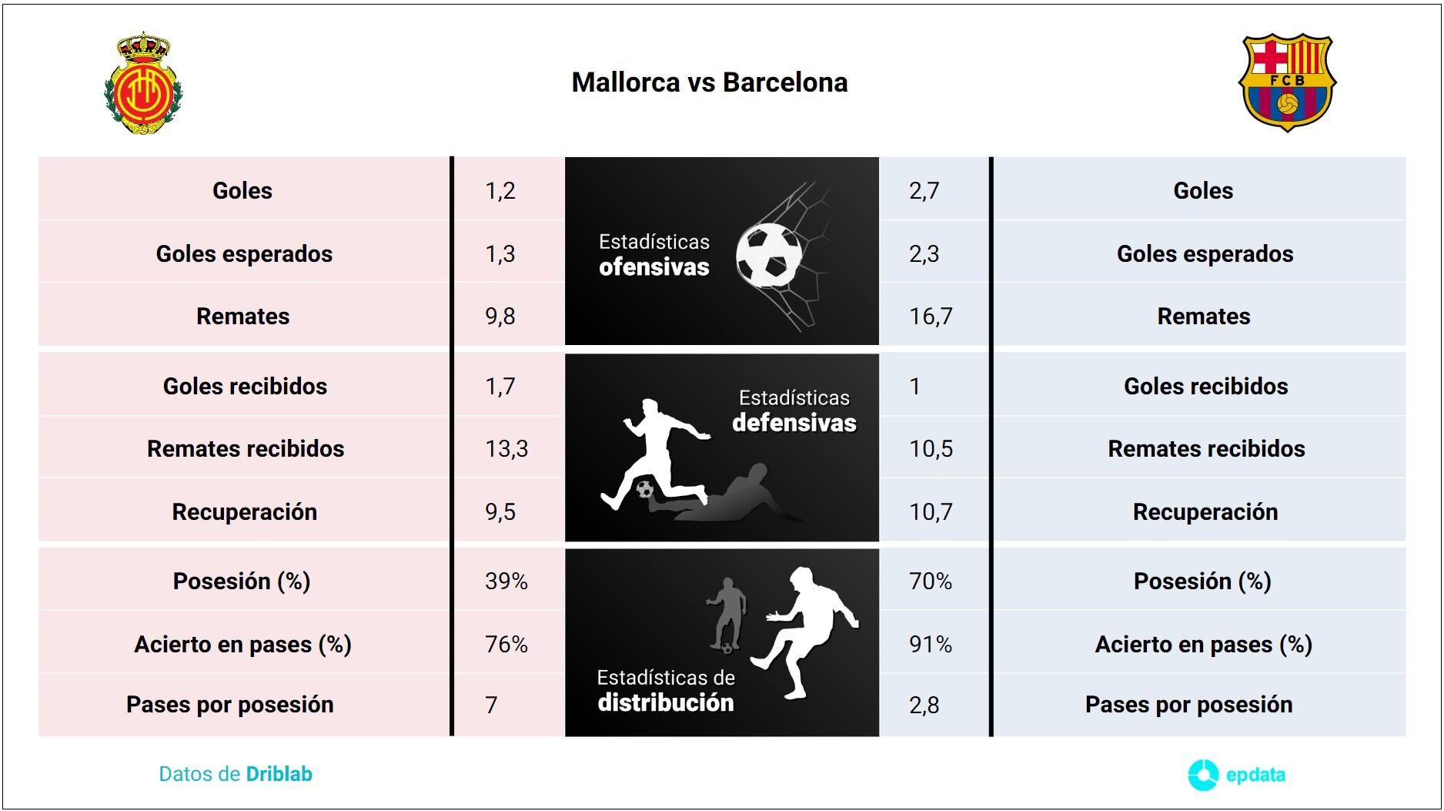1444x811 pixels.
Task: Click Barcelona's Posesión 70% value
Action: (x=930, y=581)
